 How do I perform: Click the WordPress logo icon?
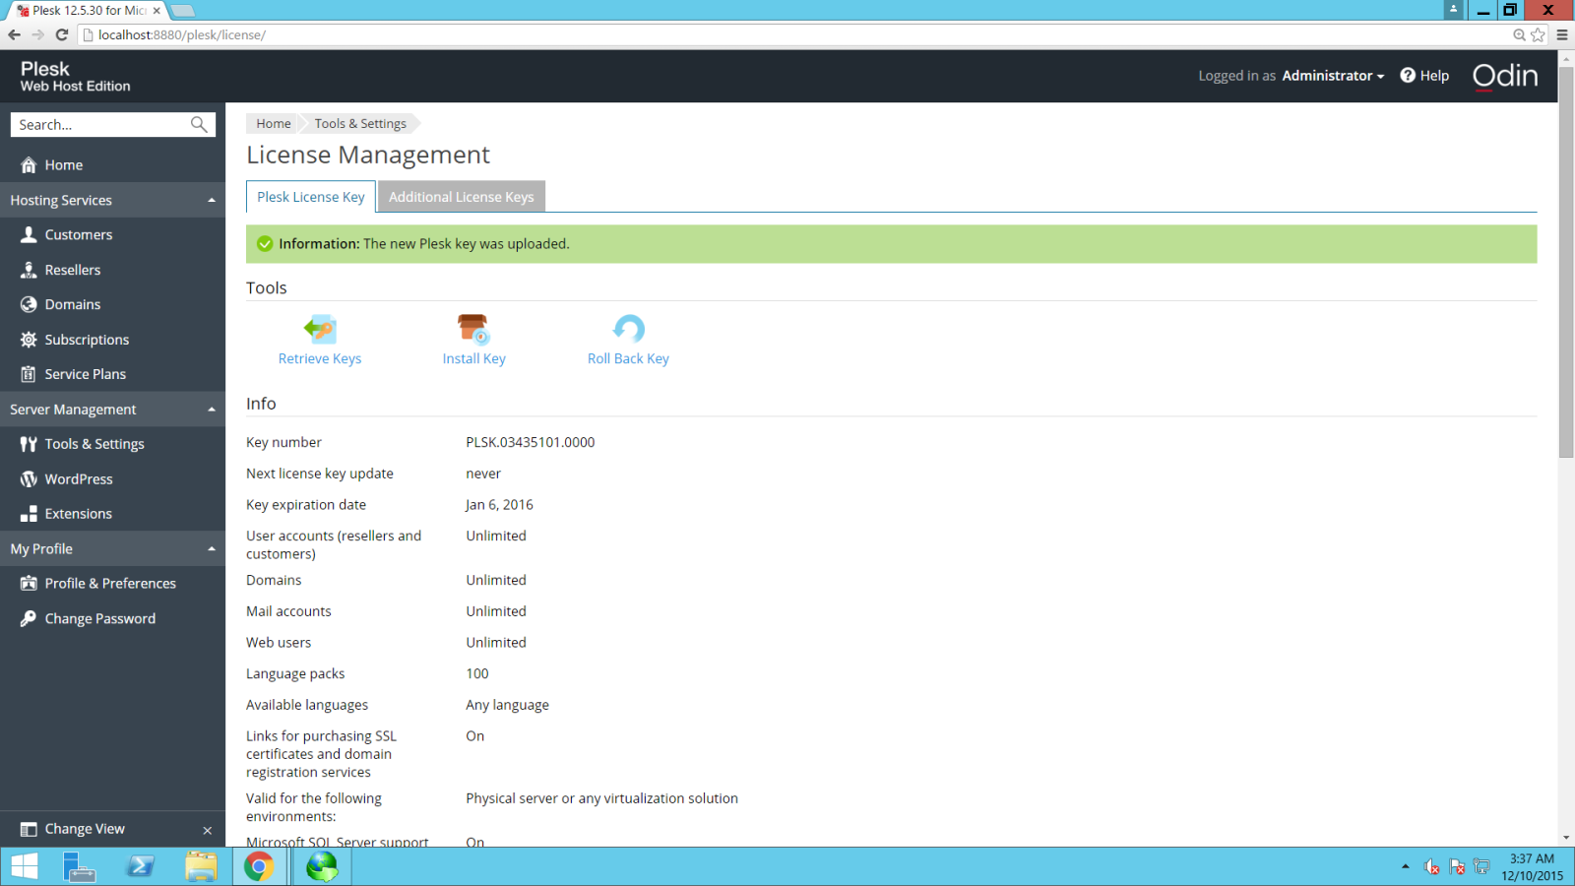(x=29, y=479)
